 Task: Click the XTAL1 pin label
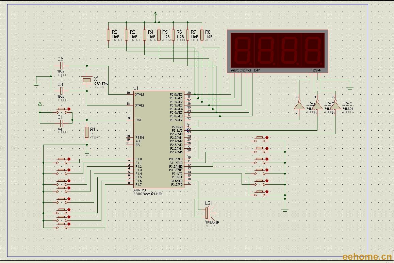pos(139,95)
